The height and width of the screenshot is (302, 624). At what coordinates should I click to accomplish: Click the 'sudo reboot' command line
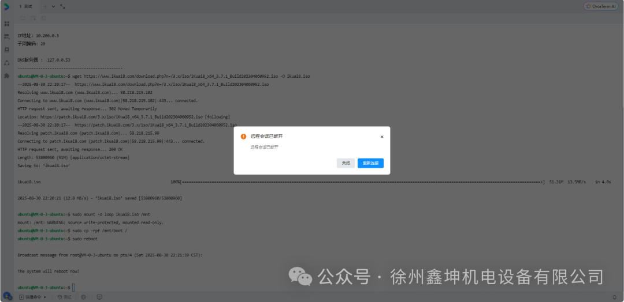pyautogui.click(x=58, y=239)
